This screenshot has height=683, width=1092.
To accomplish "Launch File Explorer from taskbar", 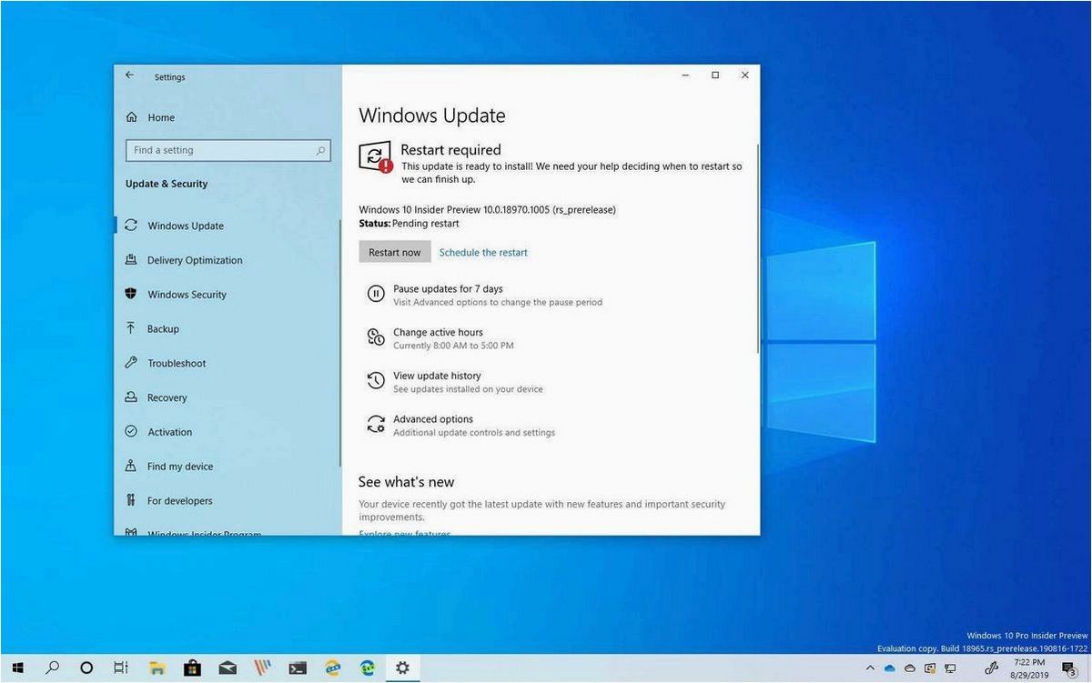I will pyautogui.click(x=157, y=668).
